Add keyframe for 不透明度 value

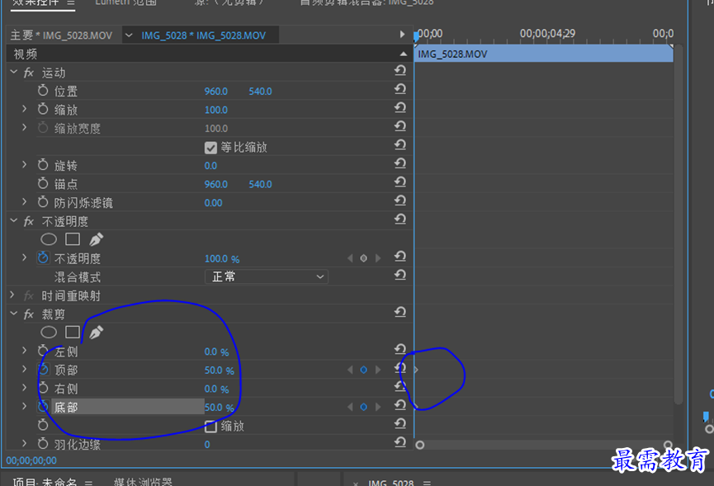click(363, 258)
